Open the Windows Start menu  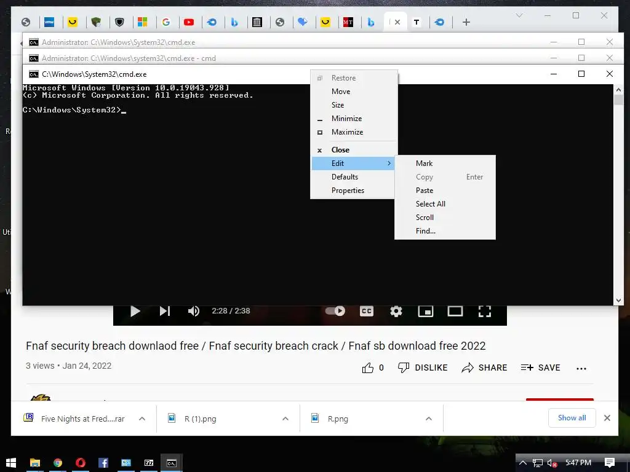click(11, 463)
